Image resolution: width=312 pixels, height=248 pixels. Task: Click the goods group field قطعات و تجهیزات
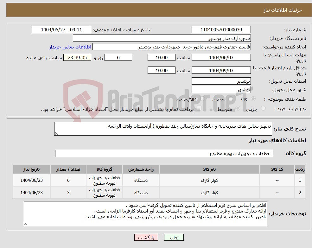[164, 154]
